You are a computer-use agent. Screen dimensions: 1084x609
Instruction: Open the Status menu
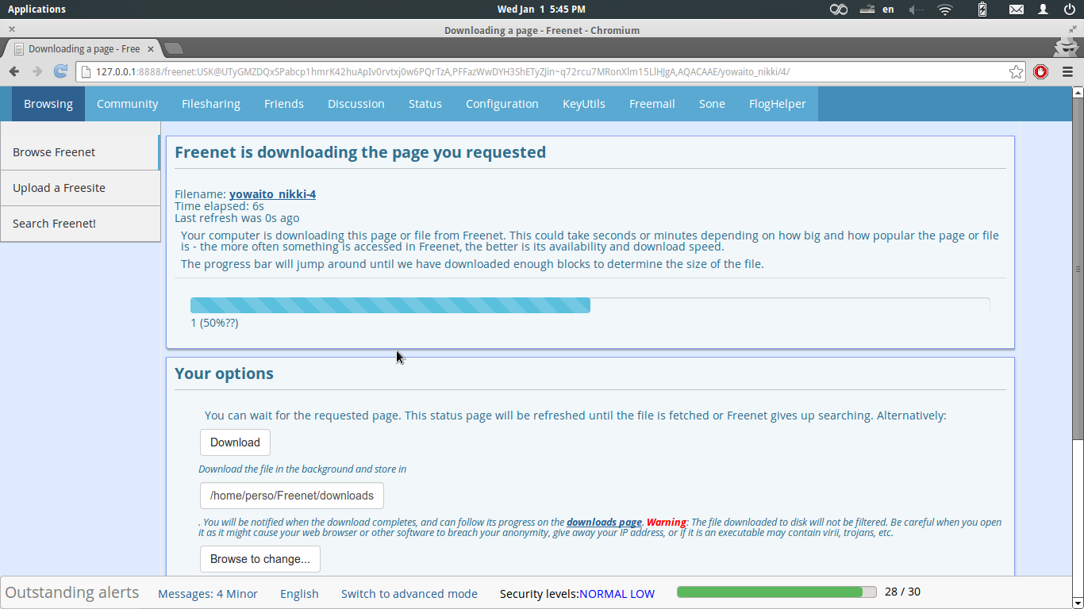coord(425,104)
